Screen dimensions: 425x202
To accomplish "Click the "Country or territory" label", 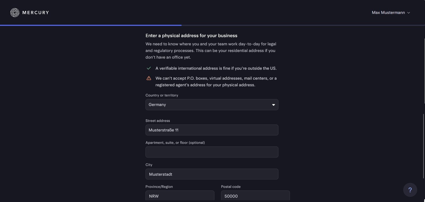I will [162, 95].
